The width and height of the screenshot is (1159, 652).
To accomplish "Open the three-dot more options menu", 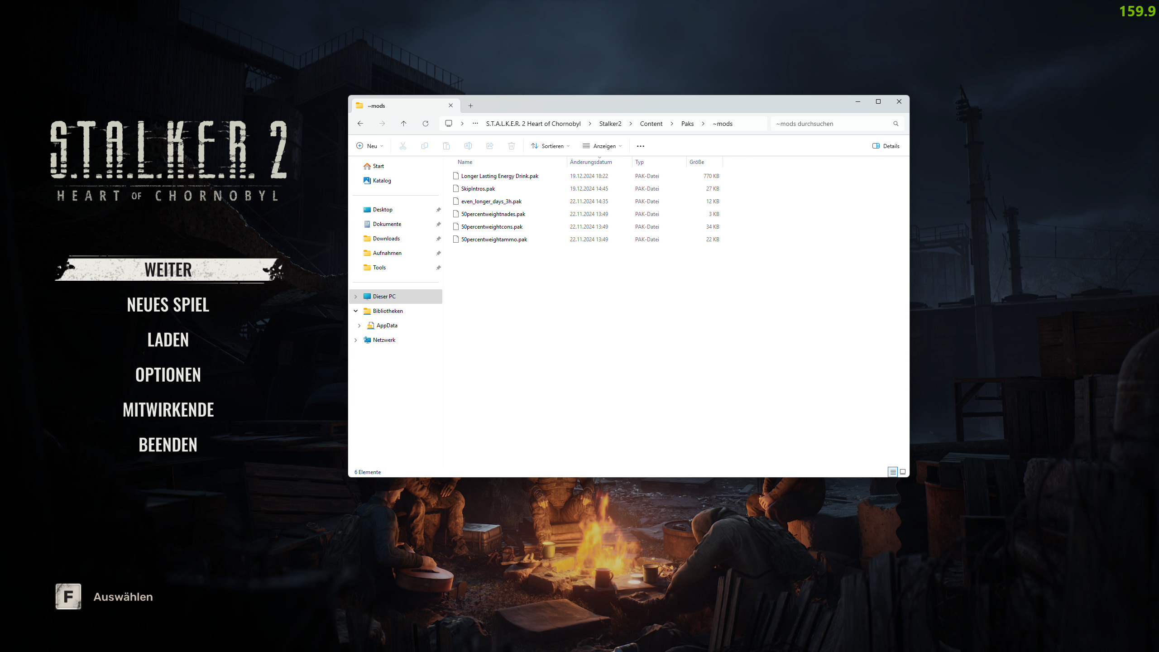I will (640, 146).
